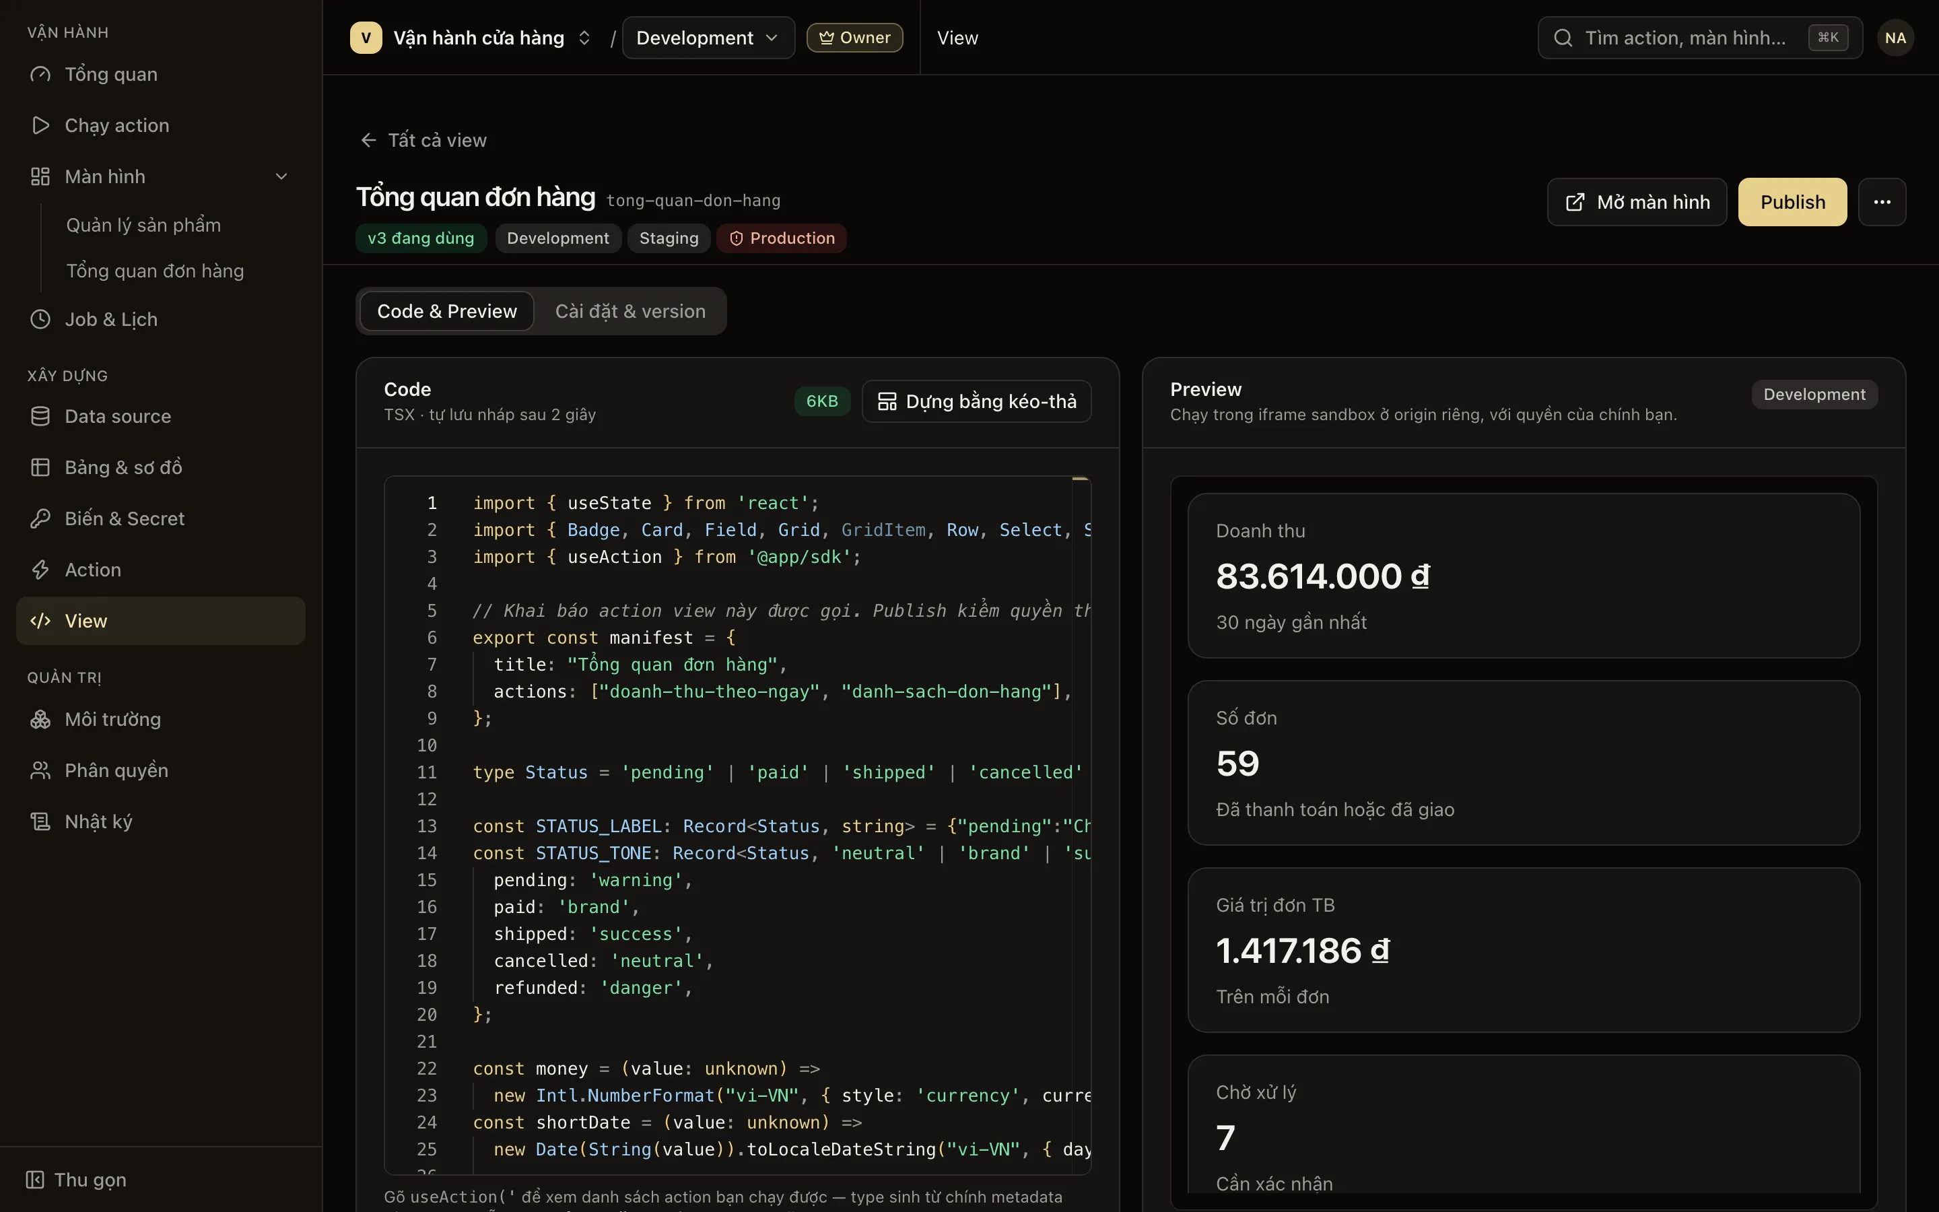Open Phân quyền admin page

coord(160,770)
